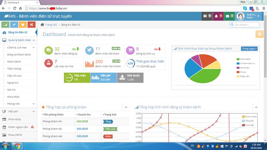This screenshot has width=267, height=150.
Task: Click the grey Nhà thuốc 1,205 tile
Action: click(x=130, y=78)
